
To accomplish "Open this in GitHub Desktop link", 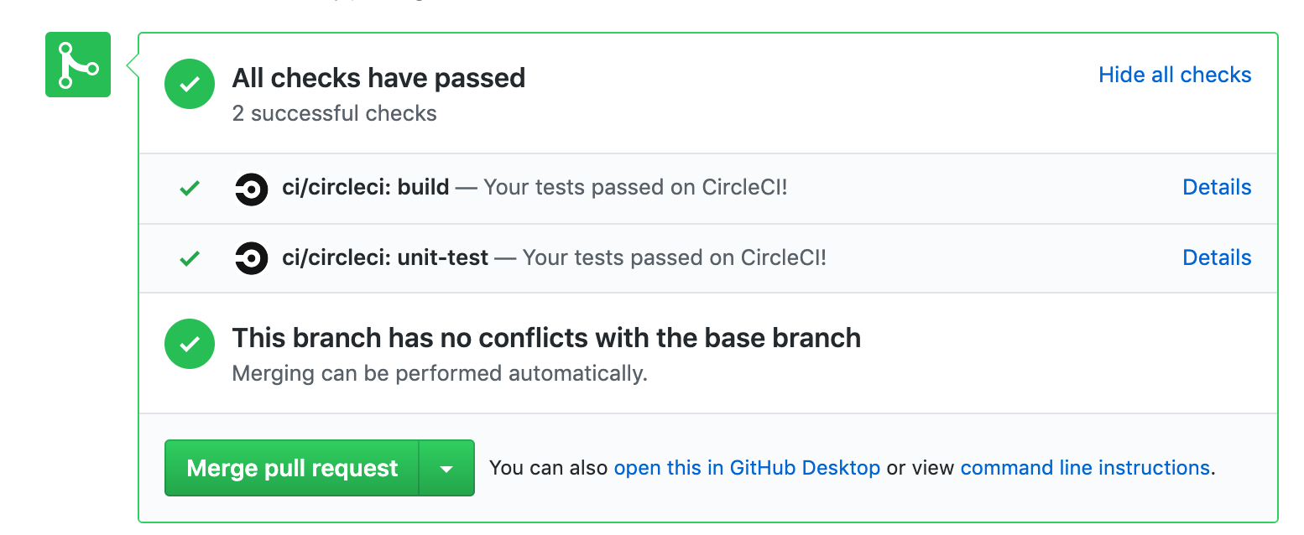I will point(747,468).
